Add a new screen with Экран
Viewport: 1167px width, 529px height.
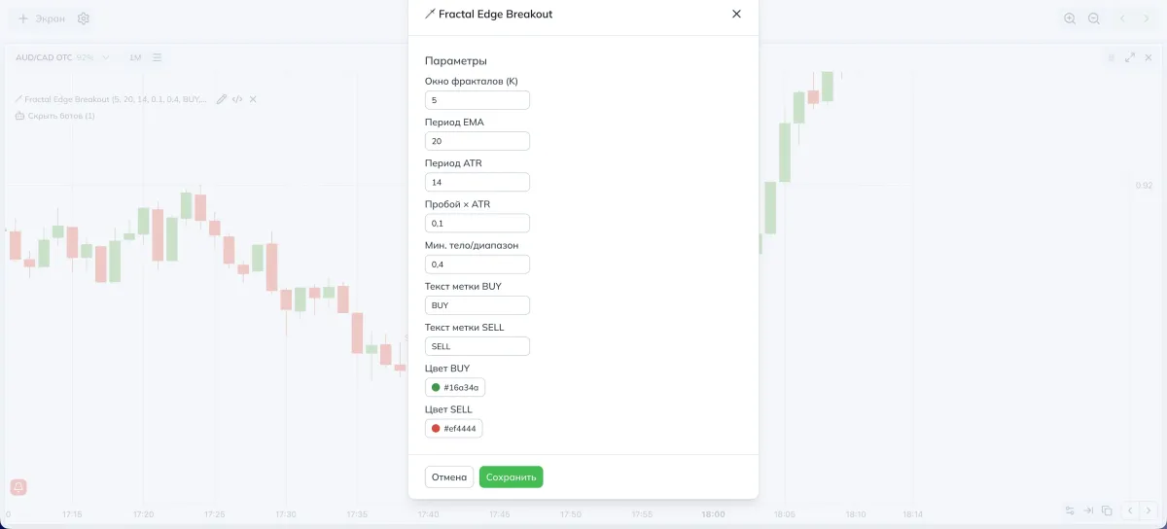[42, 18]
